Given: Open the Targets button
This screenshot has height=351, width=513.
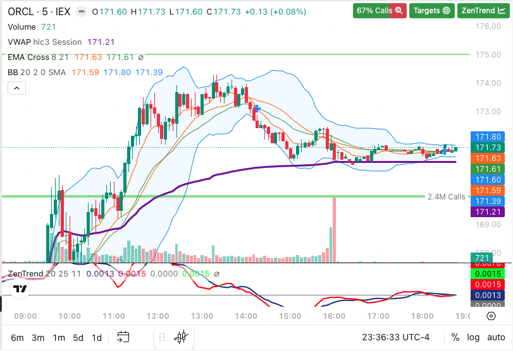Looking at the screenshot, I should [x=432, y=11].
